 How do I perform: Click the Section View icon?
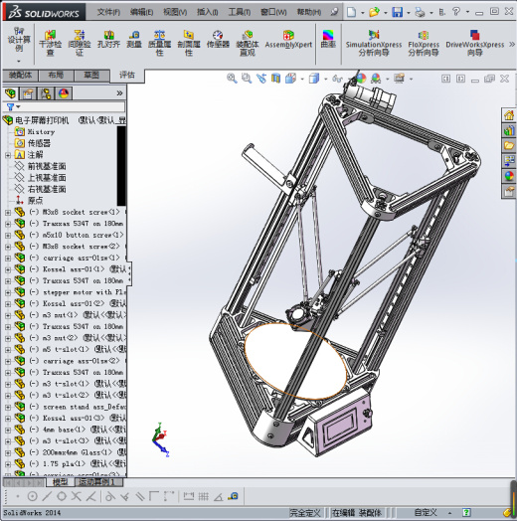click(275, 79)
